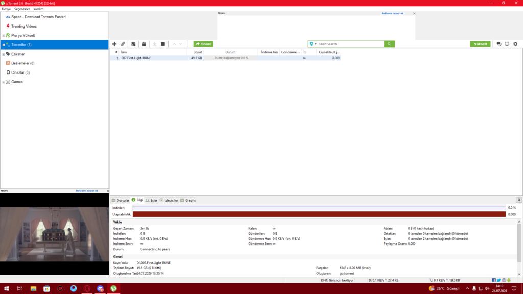This screenshot has width=523, height=294.
Task: Click the sidebar advertisement video thumbnail
Action: point(54,234)
